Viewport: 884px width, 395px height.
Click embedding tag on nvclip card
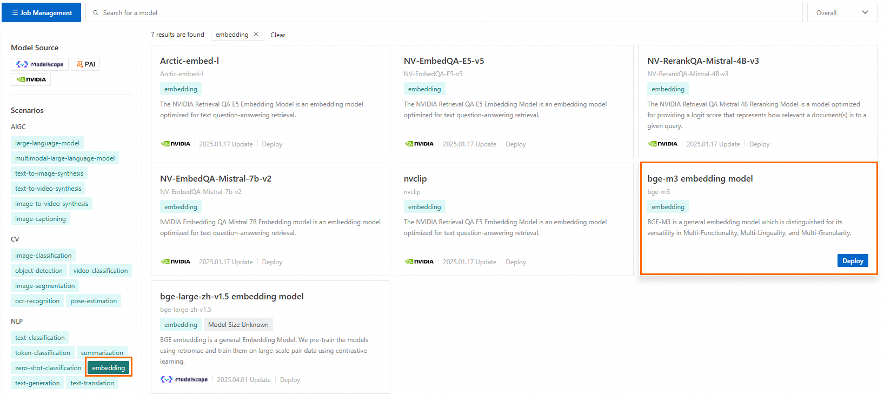click(x=424, y=207)
